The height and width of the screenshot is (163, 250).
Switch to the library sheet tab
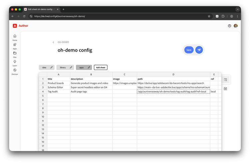point(63,67)
